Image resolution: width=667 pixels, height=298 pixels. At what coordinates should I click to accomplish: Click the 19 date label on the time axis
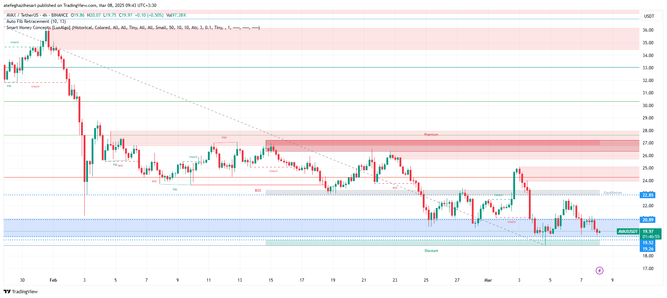click(x=333, y=280)
